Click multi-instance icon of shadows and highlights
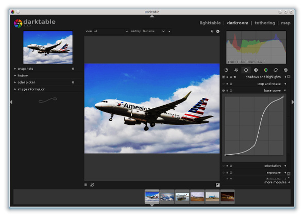The width and height of the screenshot is (304, 217). tap(235, 77)
